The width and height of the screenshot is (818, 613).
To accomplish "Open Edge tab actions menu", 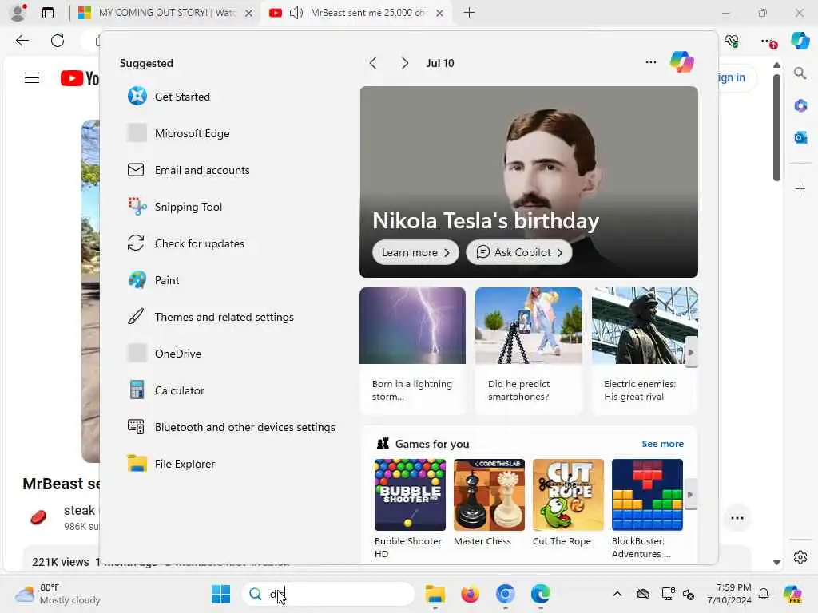I will pyautogui.click(x=48, y=13).
